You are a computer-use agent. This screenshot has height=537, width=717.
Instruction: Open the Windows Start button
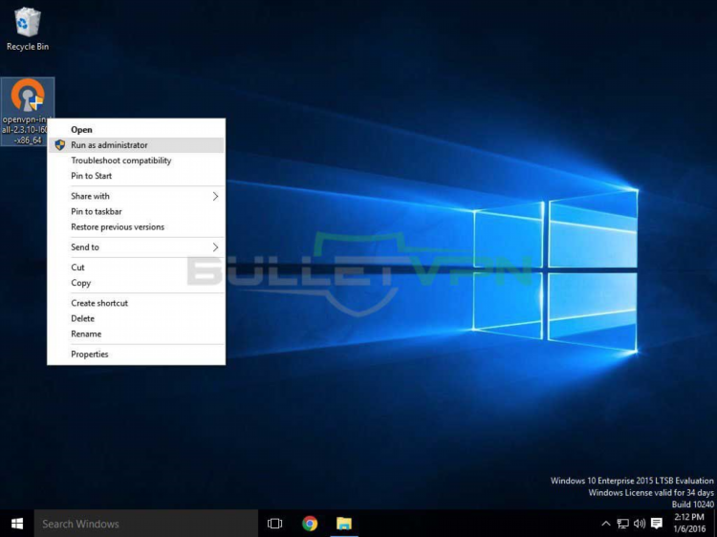[17, 524]
